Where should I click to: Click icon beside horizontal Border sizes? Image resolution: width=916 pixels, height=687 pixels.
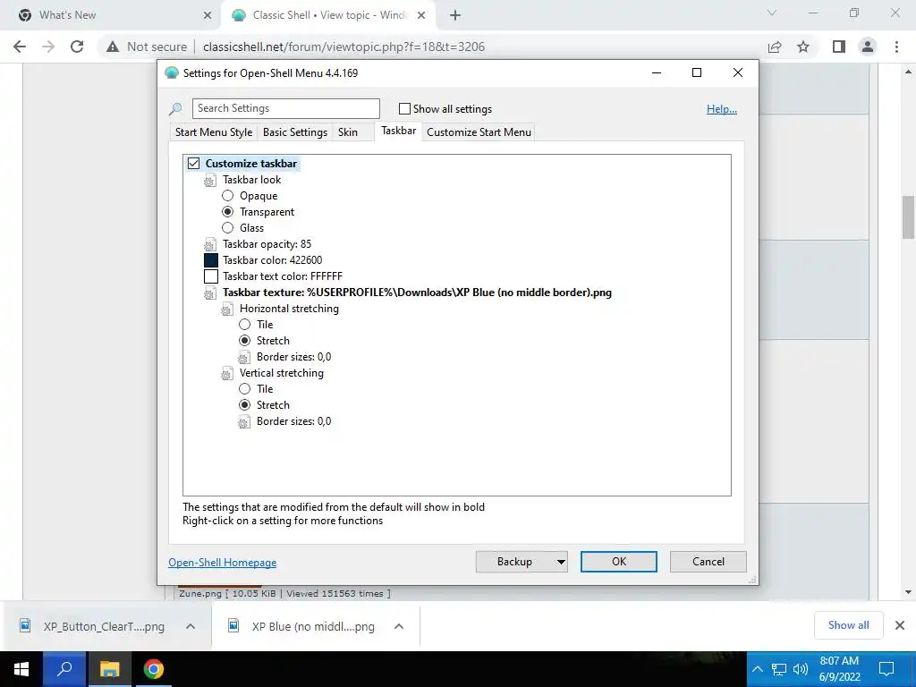[x=244, y=358]
